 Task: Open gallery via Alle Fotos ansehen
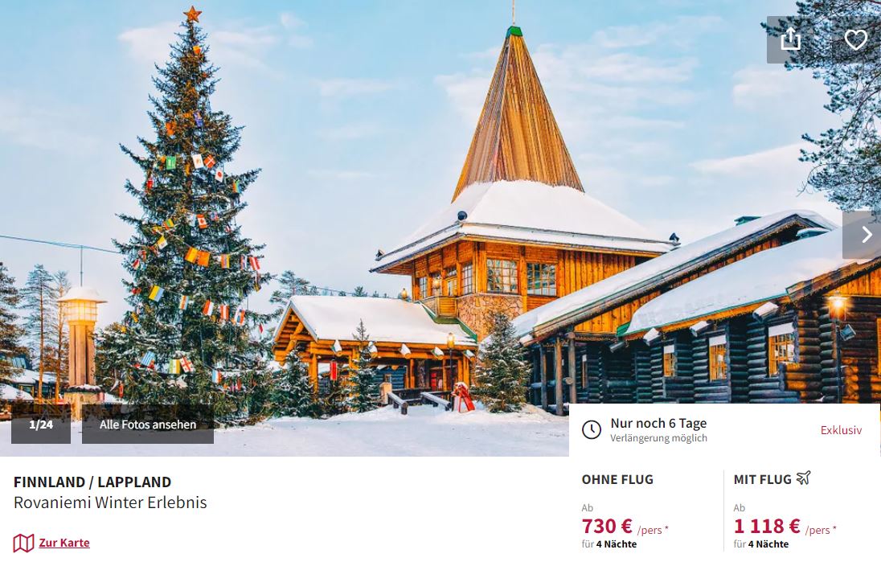point(148,424)
